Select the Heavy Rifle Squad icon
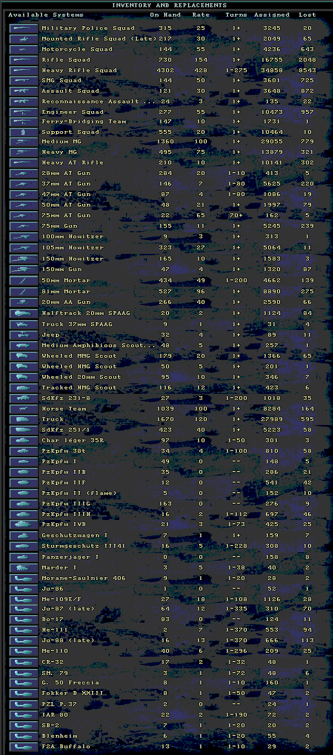 [23, 71]
